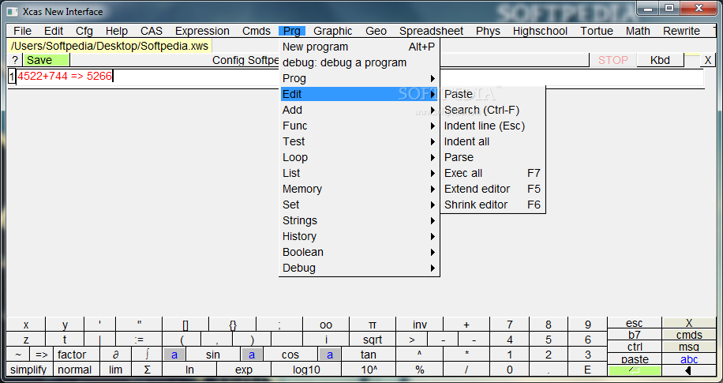Viewport: 723px width, 383px height.
Task: Click the caret ^ power key
Action: [x=419, y=355]
